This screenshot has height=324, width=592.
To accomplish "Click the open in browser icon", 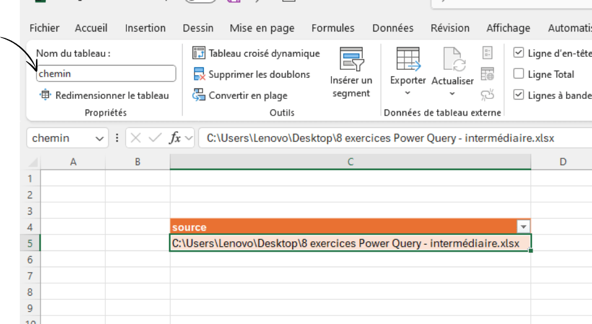I will click(487, 74).
